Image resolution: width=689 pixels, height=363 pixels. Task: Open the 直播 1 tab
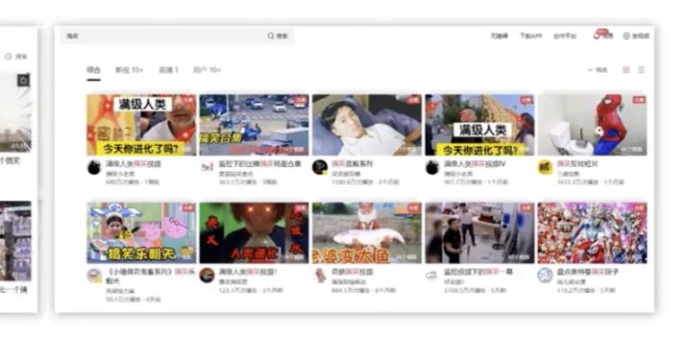coord(168,70)
